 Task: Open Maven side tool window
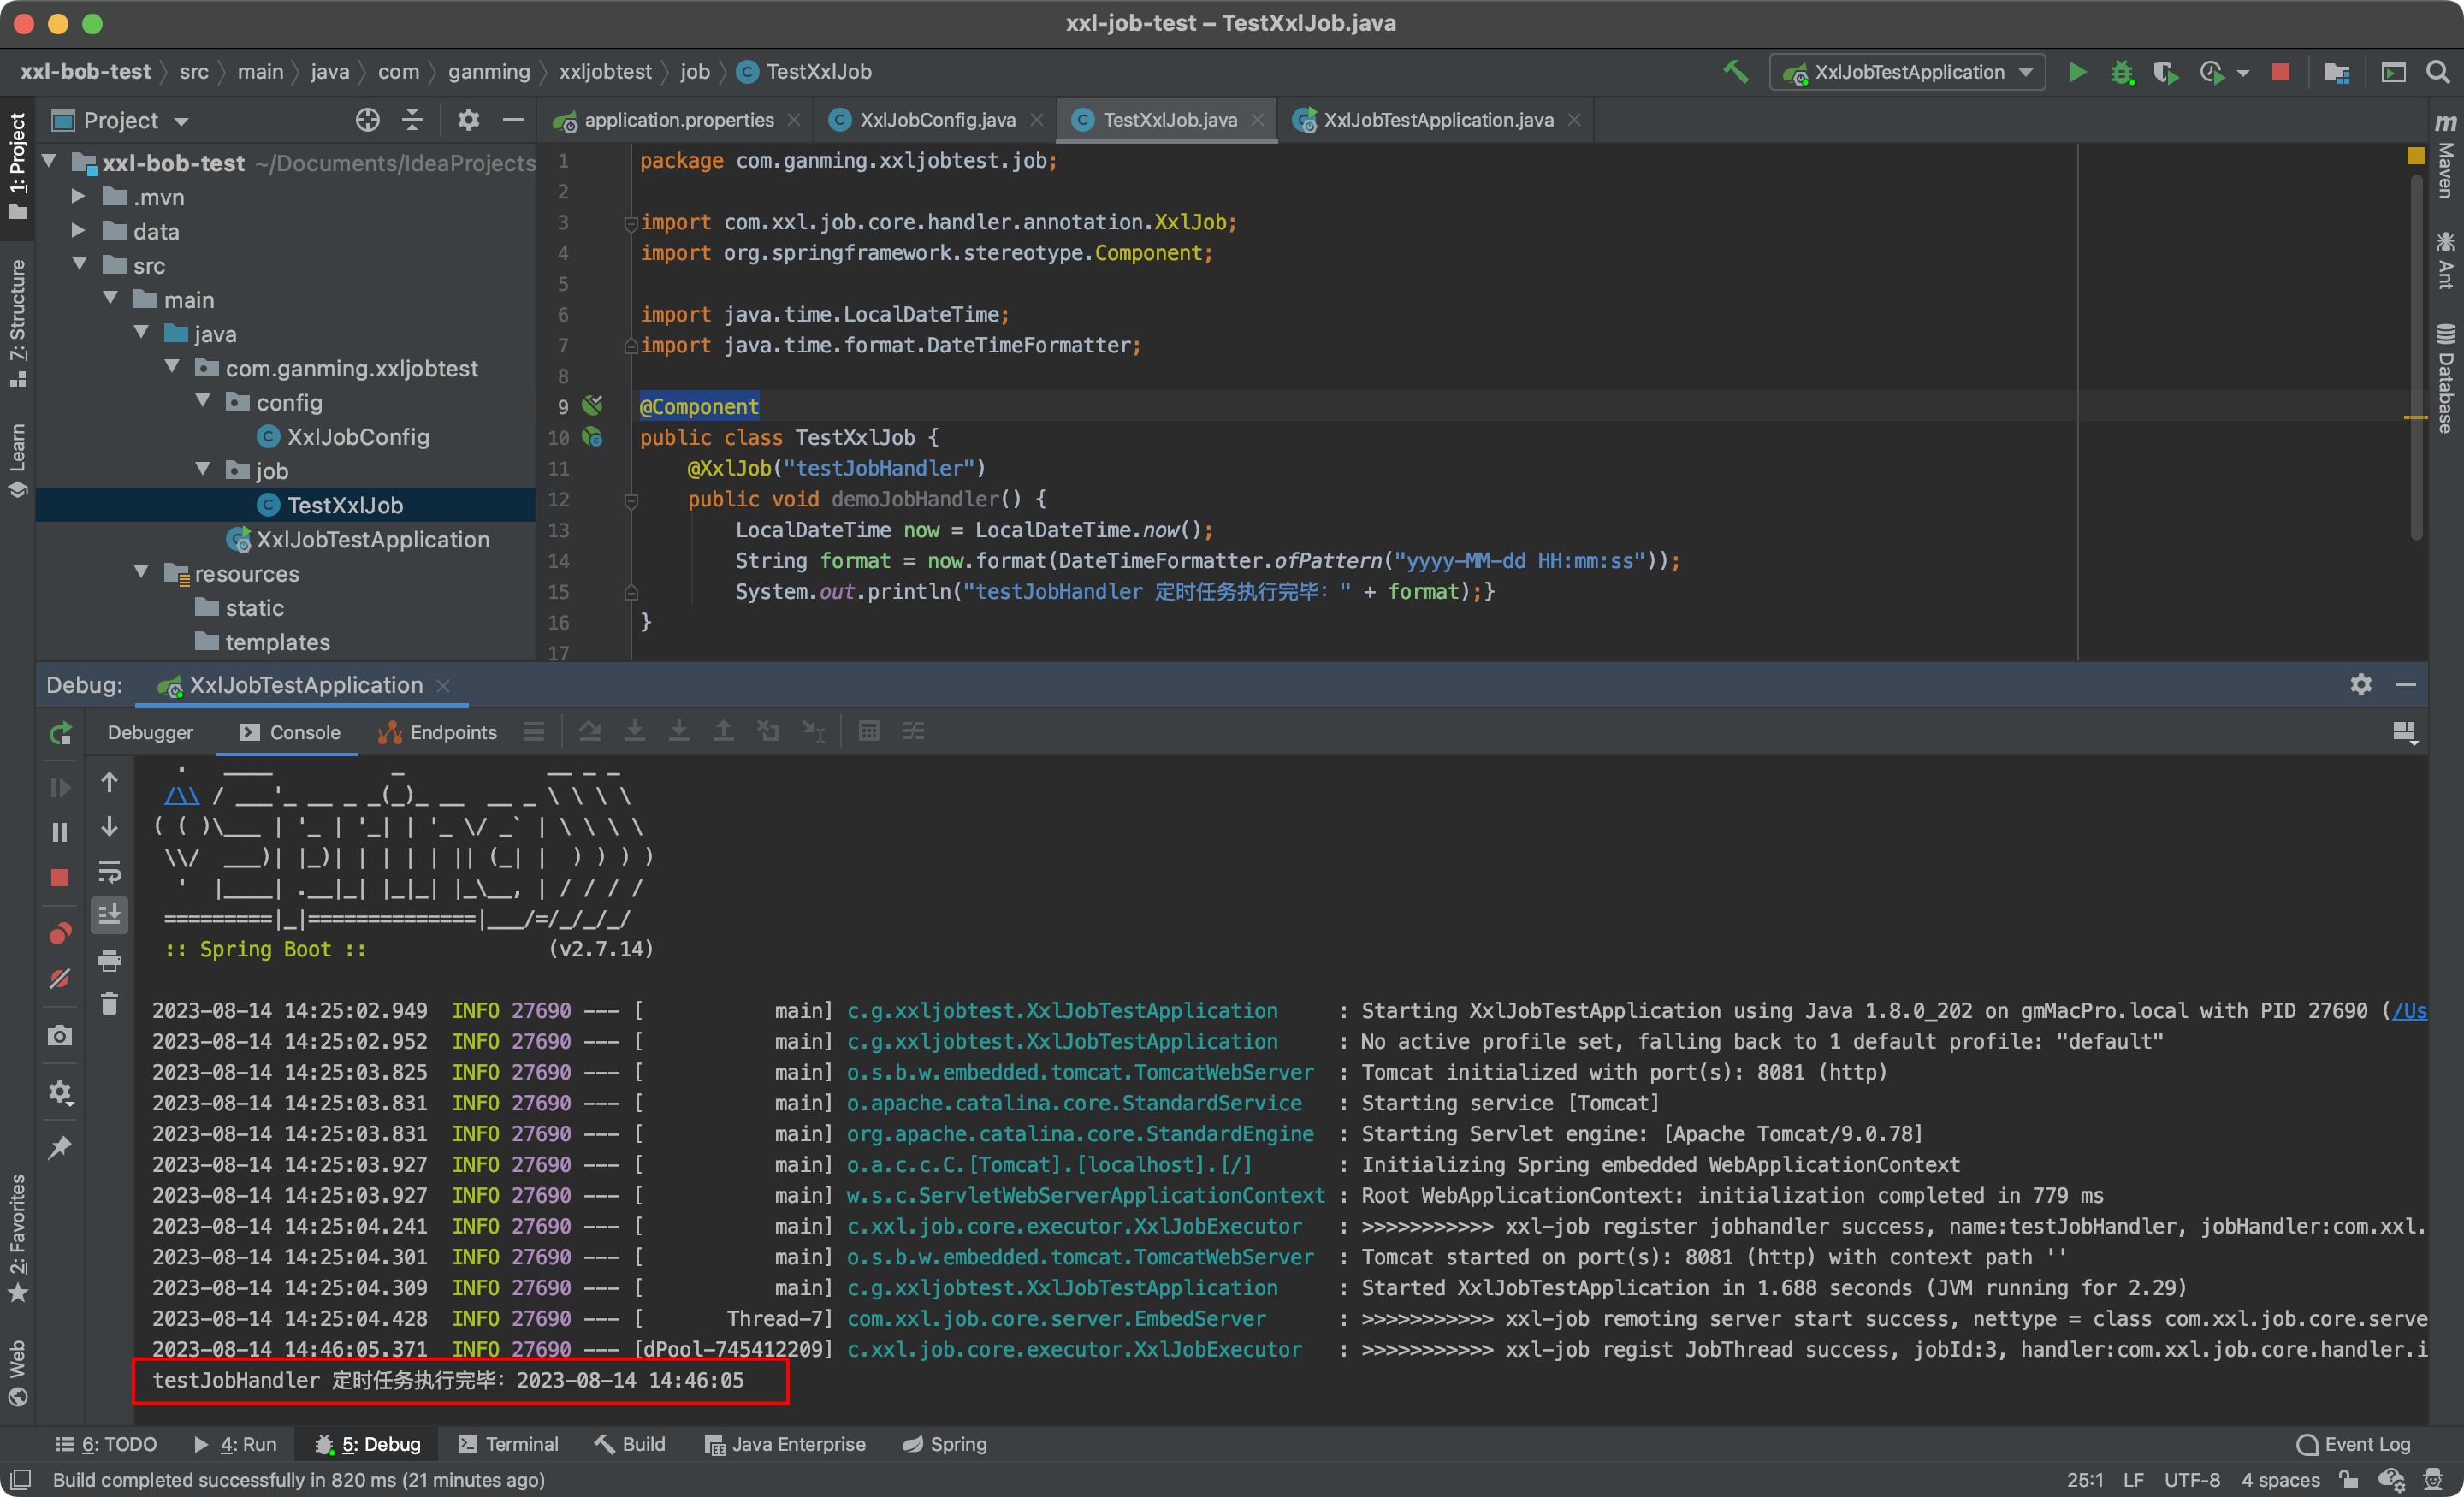(x=2445, y=155)
